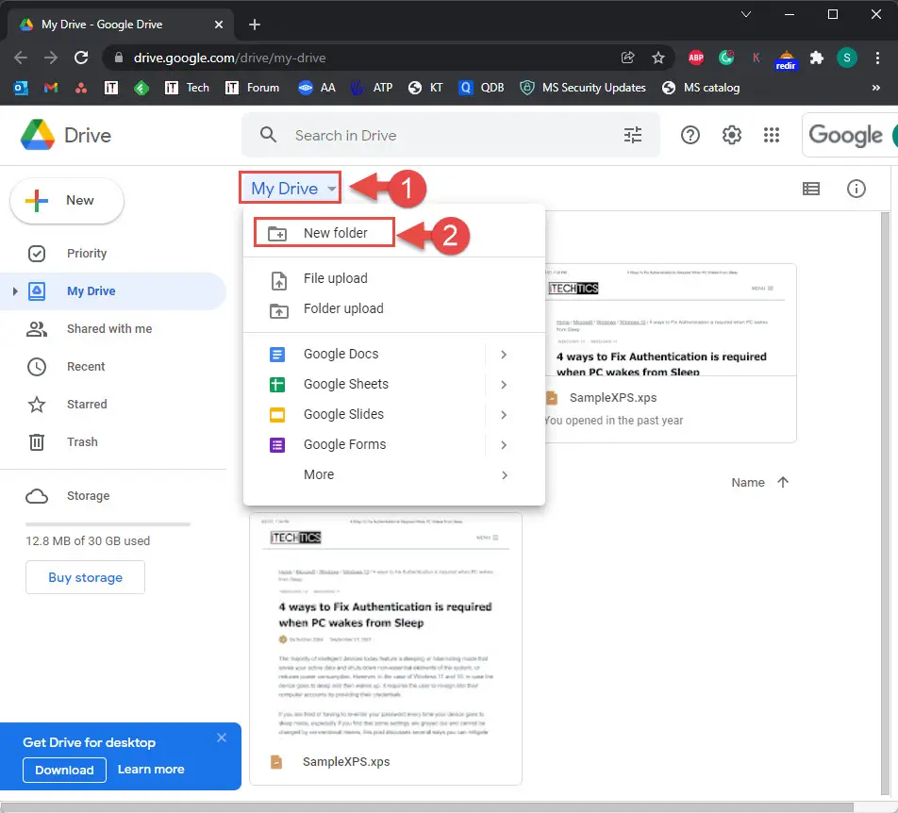This screenshot has height=813, width=898.
Task: Open the Drive settings gear
Action: click(x=731, y=135)
